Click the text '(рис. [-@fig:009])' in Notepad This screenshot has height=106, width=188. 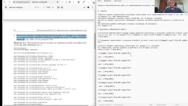click(x=105, y=101)
